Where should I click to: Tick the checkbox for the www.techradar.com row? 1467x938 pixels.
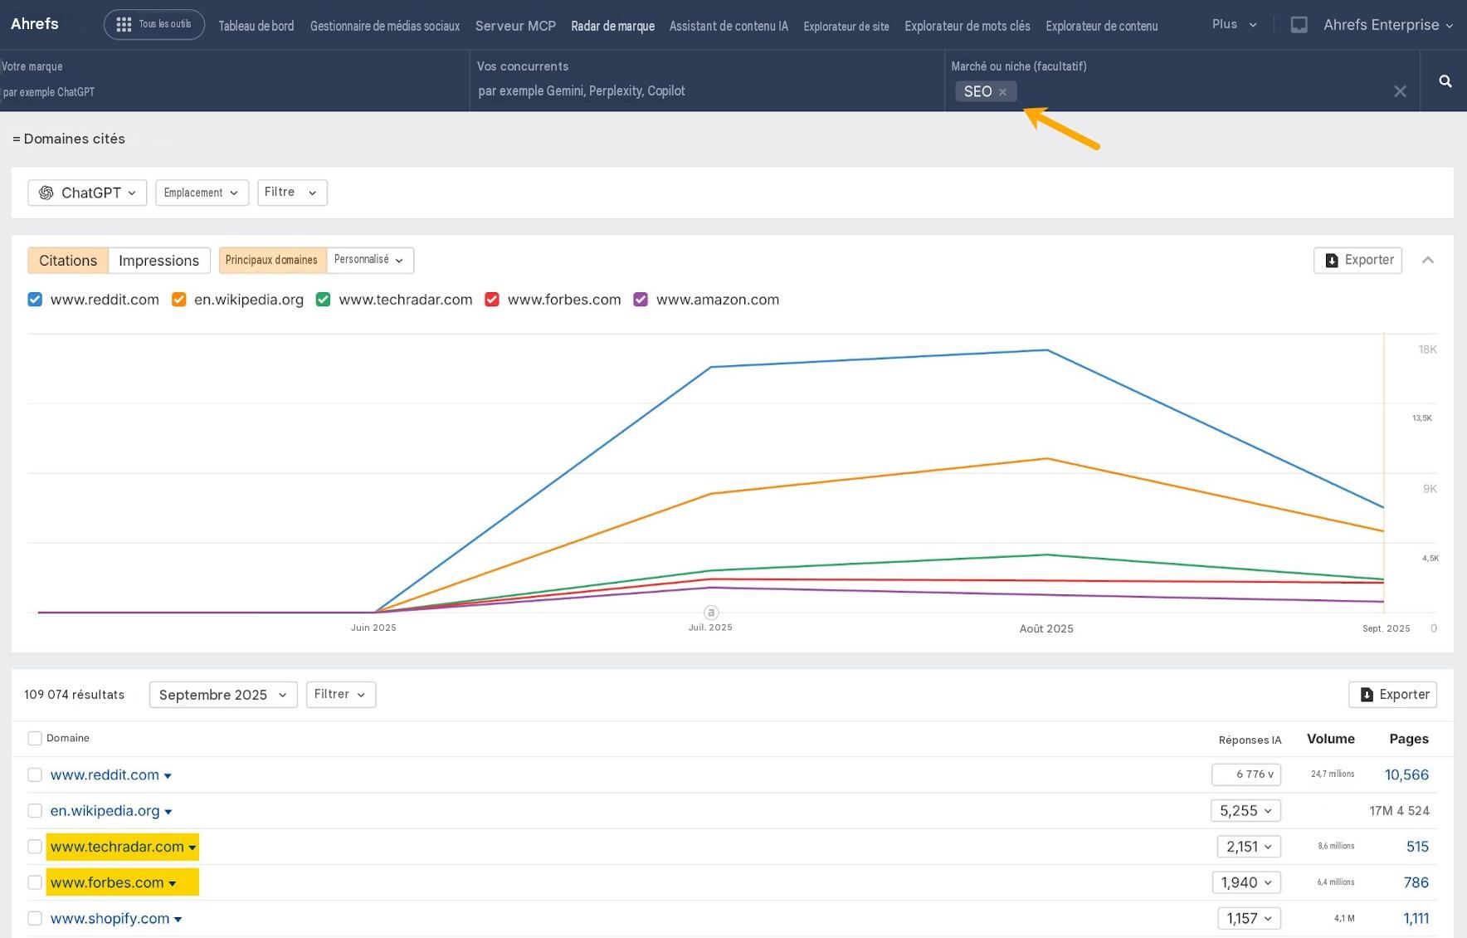click(35, 847)
